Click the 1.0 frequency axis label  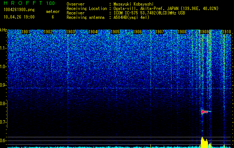click(3, 67)
